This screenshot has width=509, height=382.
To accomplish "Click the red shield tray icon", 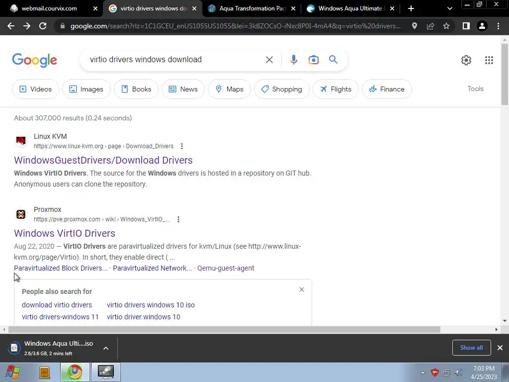I will click(434, 373).
